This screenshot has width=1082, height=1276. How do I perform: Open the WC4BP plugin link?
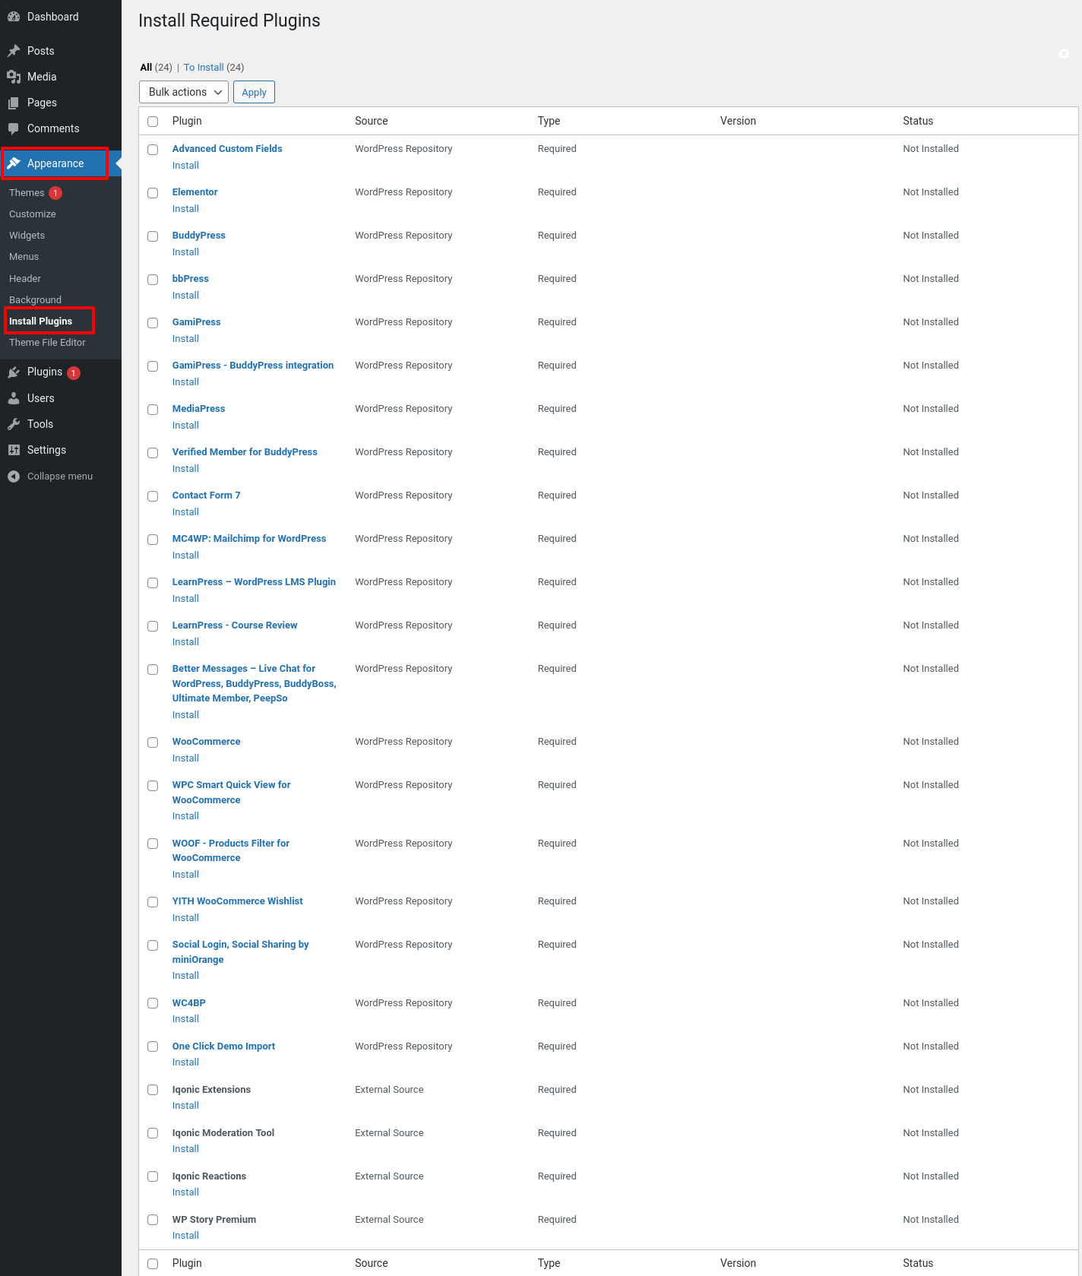coord(189,1003)
